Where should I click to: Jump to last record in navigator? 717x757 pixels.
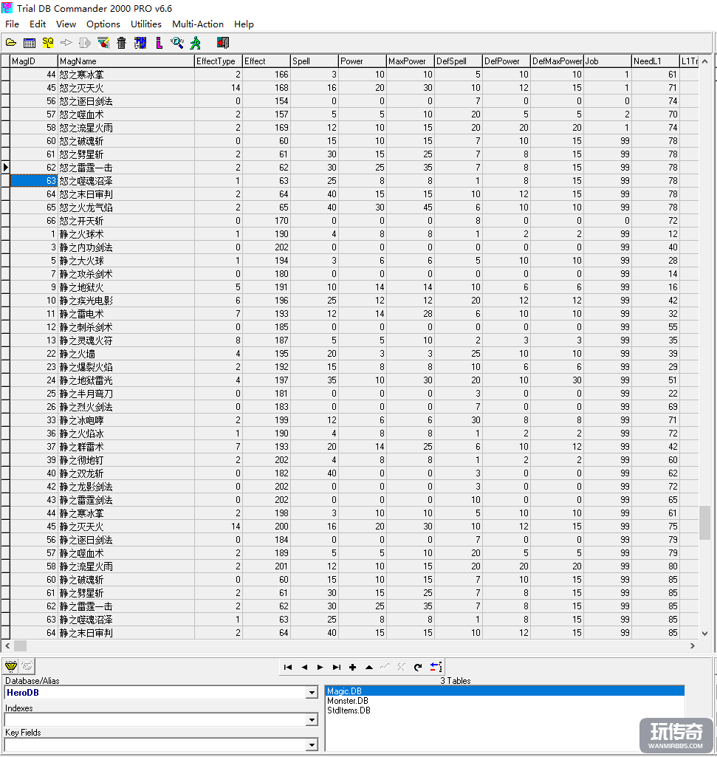(337, 667)
